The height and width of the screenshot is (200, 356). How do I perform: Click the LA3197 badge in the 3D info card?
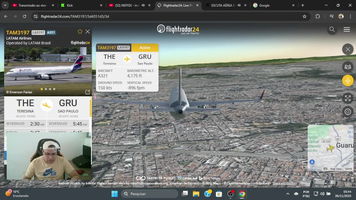click(x=123, y=47)
